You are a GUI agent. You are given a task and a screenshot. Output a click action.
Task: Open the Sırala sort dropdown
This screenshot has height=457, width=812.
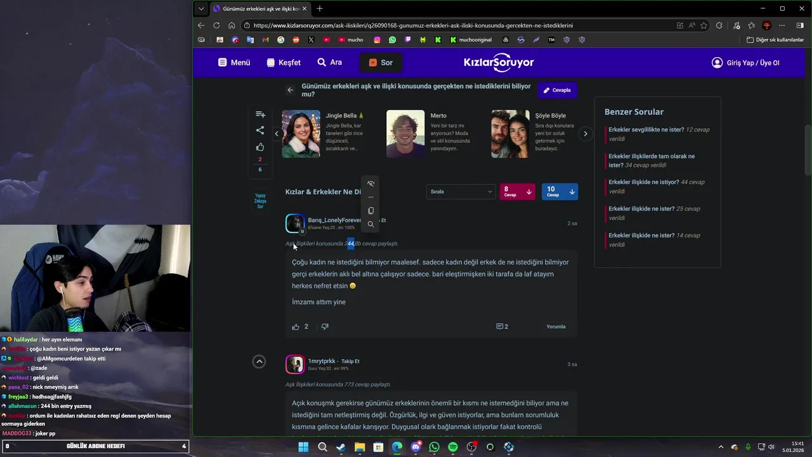pyautogui.click(x=461, y=192)
